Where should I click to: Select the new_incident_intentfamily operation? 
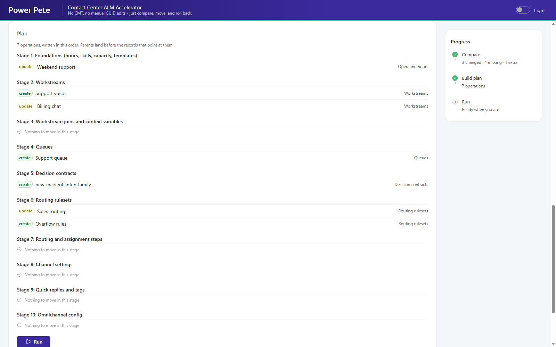point(222,185)
